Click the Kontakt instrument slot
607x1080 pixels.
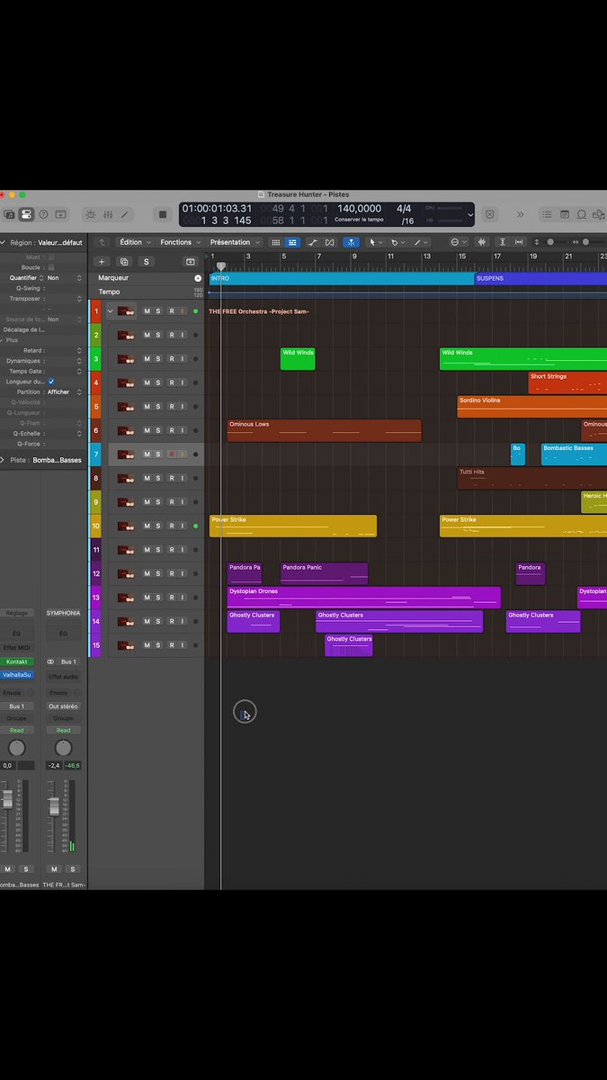[x=17, y=661]
